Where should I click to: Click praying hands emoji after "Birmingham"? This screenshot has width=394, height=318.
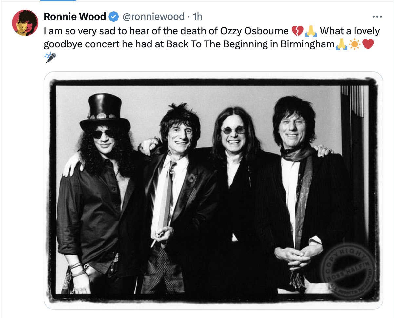click(x=342, y=44)
